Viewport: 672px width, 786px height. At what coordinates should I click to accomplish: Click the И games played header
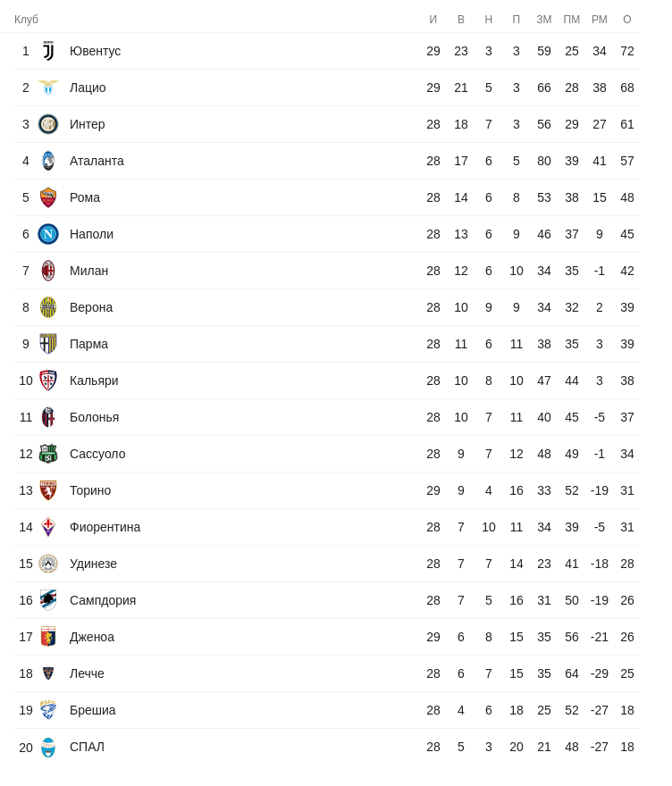tap(433, 20)
